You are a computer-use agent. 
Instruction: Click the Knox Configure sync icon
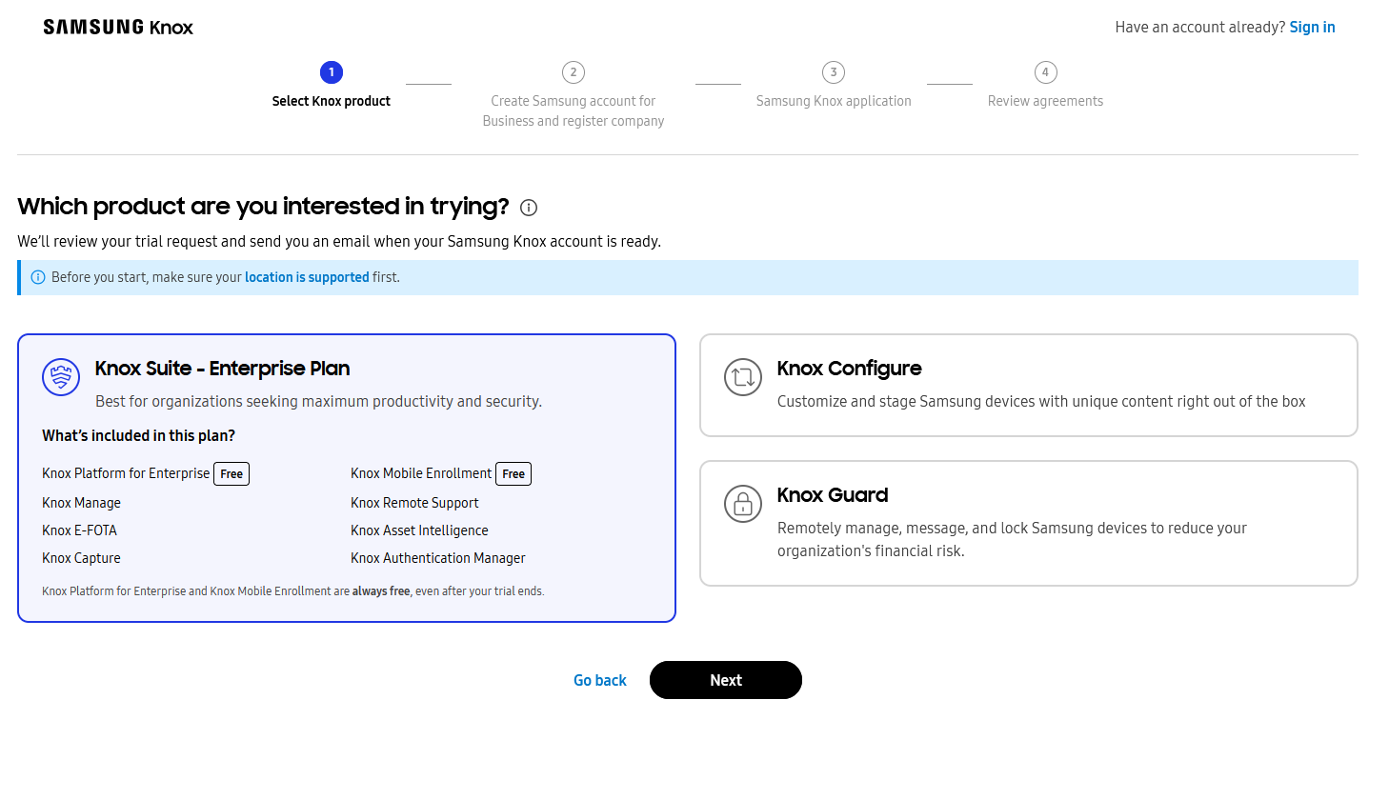(743, 377)
